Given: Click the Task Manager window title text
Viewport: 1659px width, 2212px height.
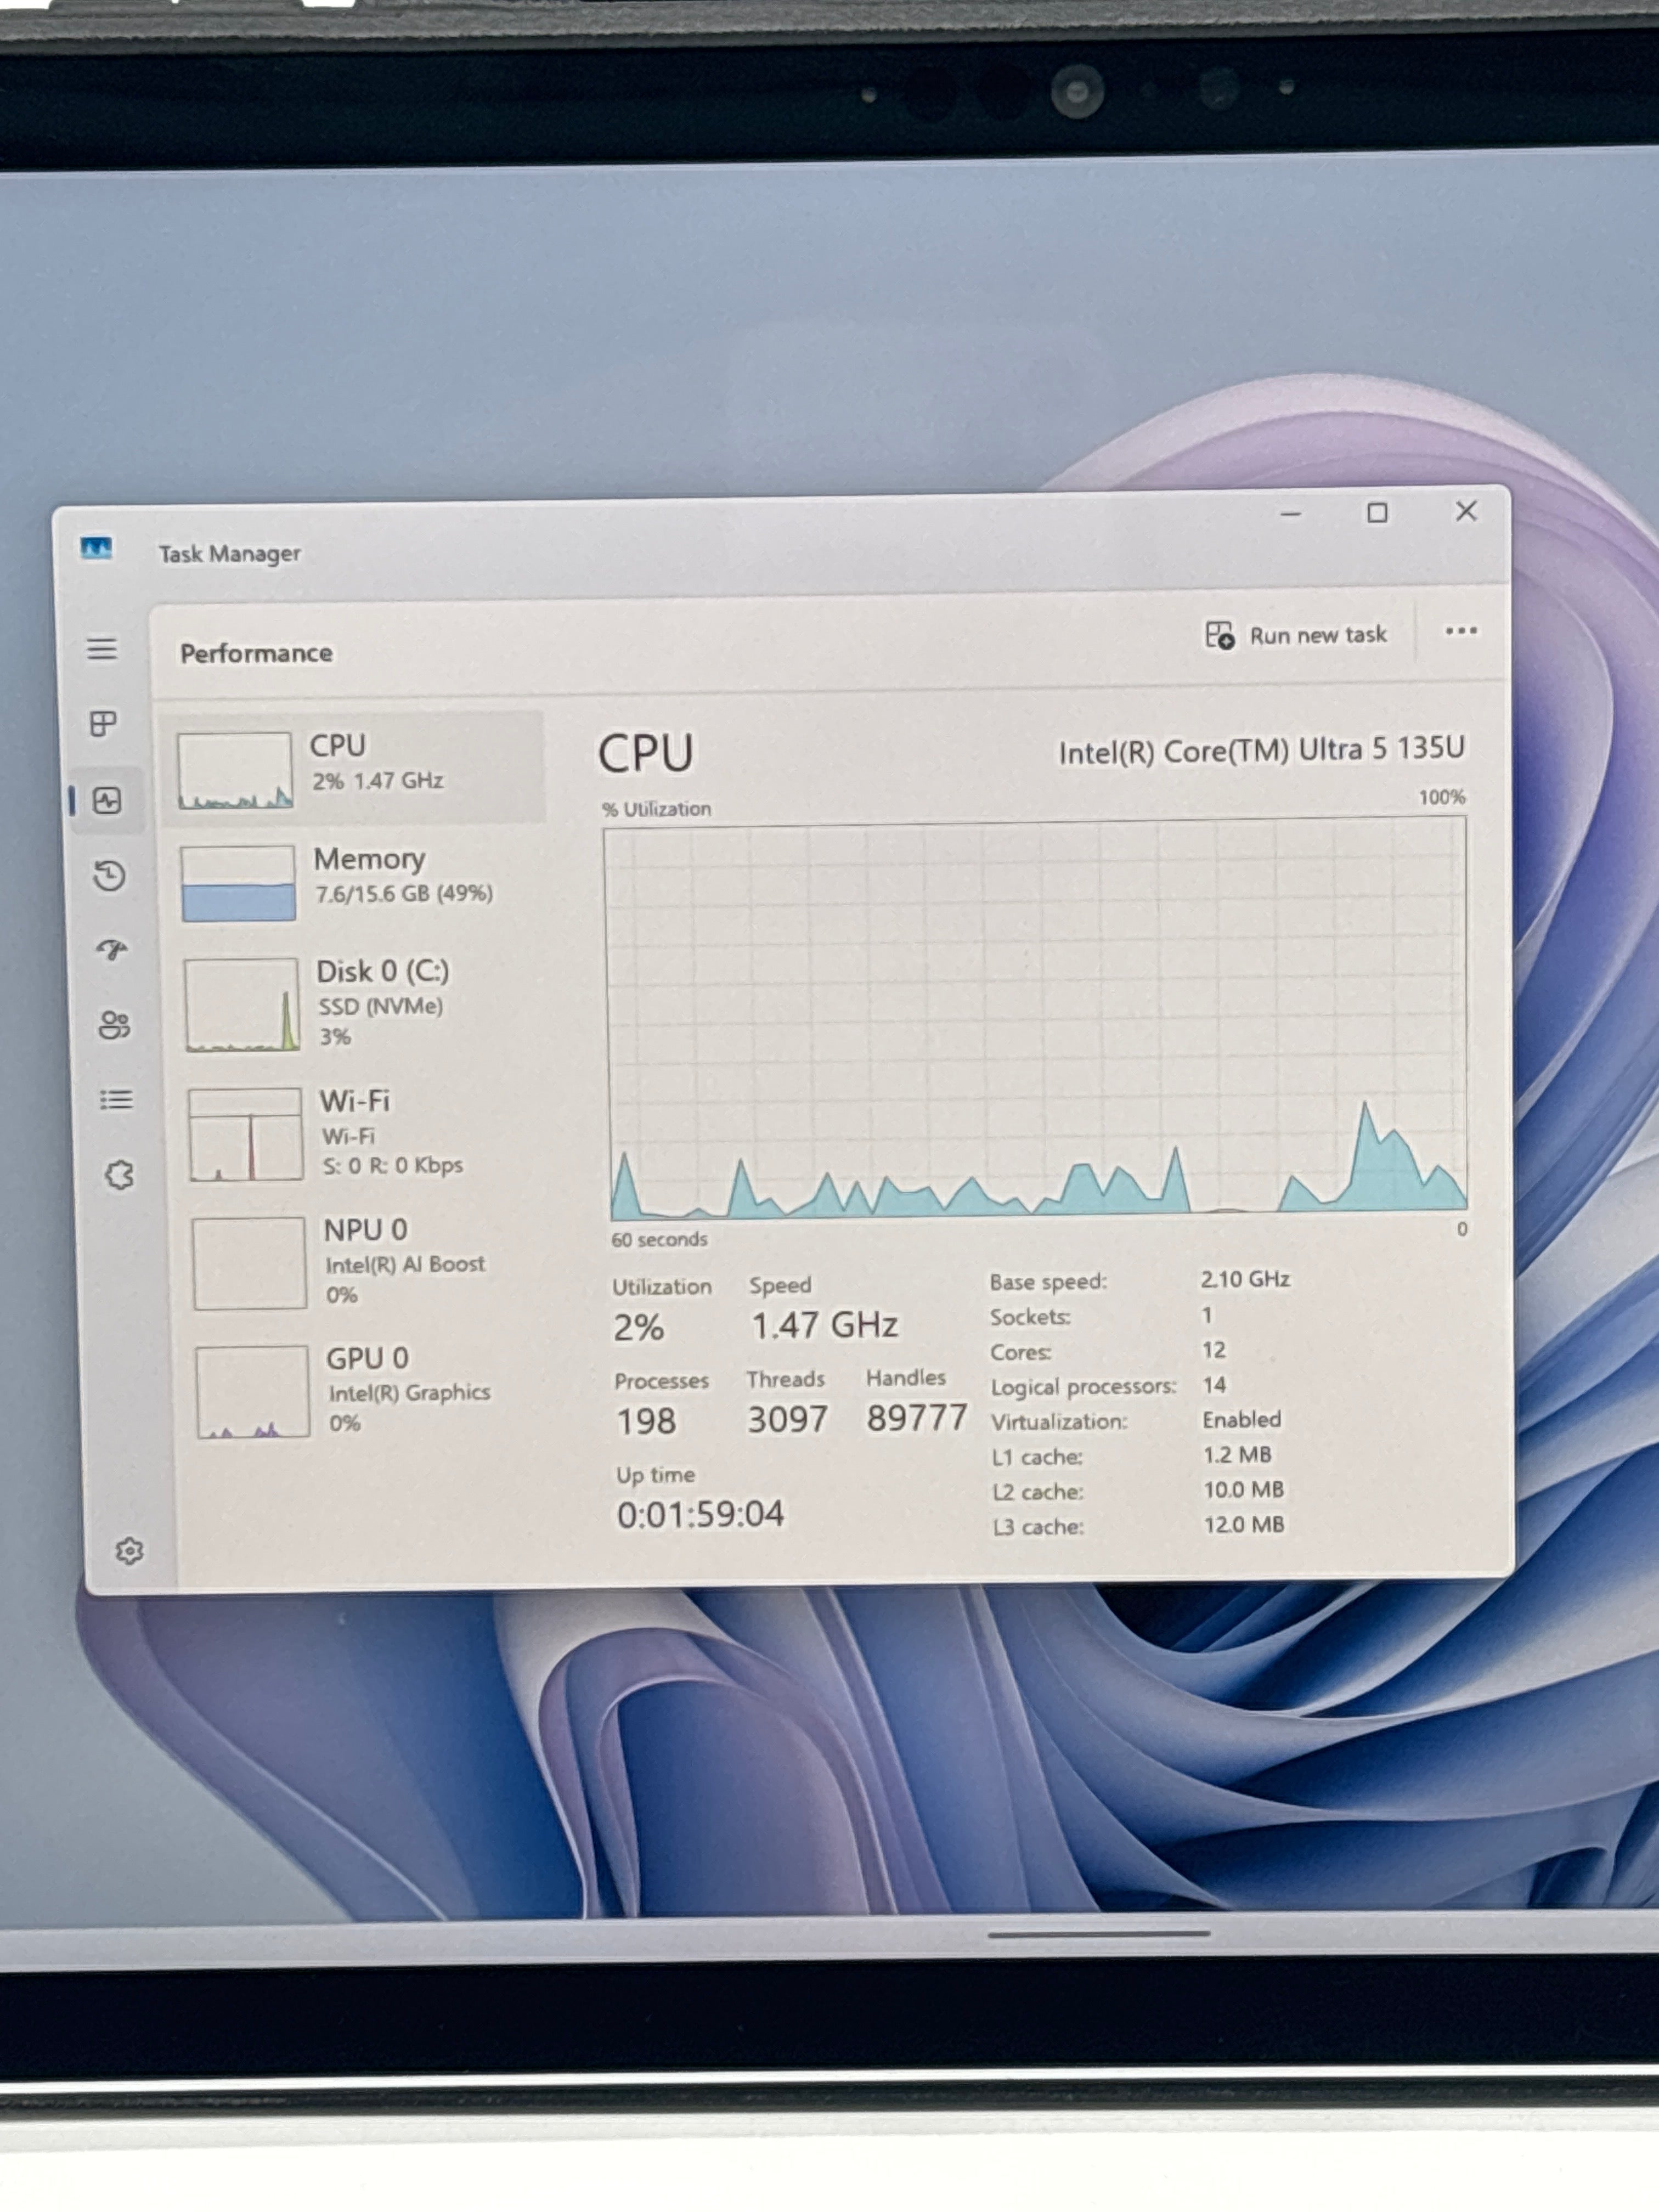Looking at the screenshot, I should (230, 553).
